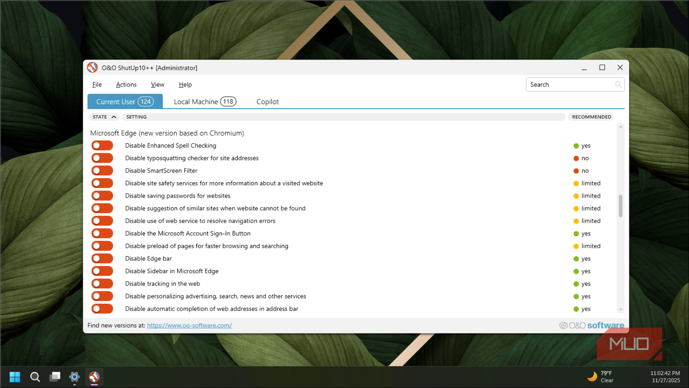Close the O&O ShutUp10++ window
689x388 pixels.
620,68
